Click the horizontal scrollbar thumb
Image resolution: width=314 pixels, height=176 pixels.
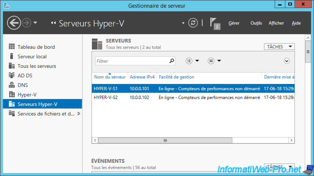[x=165, y=140]
